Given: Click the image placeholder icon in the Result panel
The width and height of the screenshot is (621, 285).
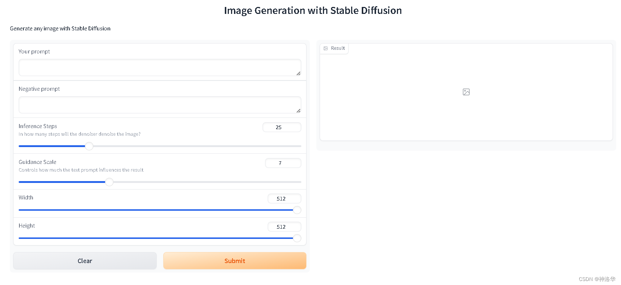Looking at the screenshot, I should [466, 92].
